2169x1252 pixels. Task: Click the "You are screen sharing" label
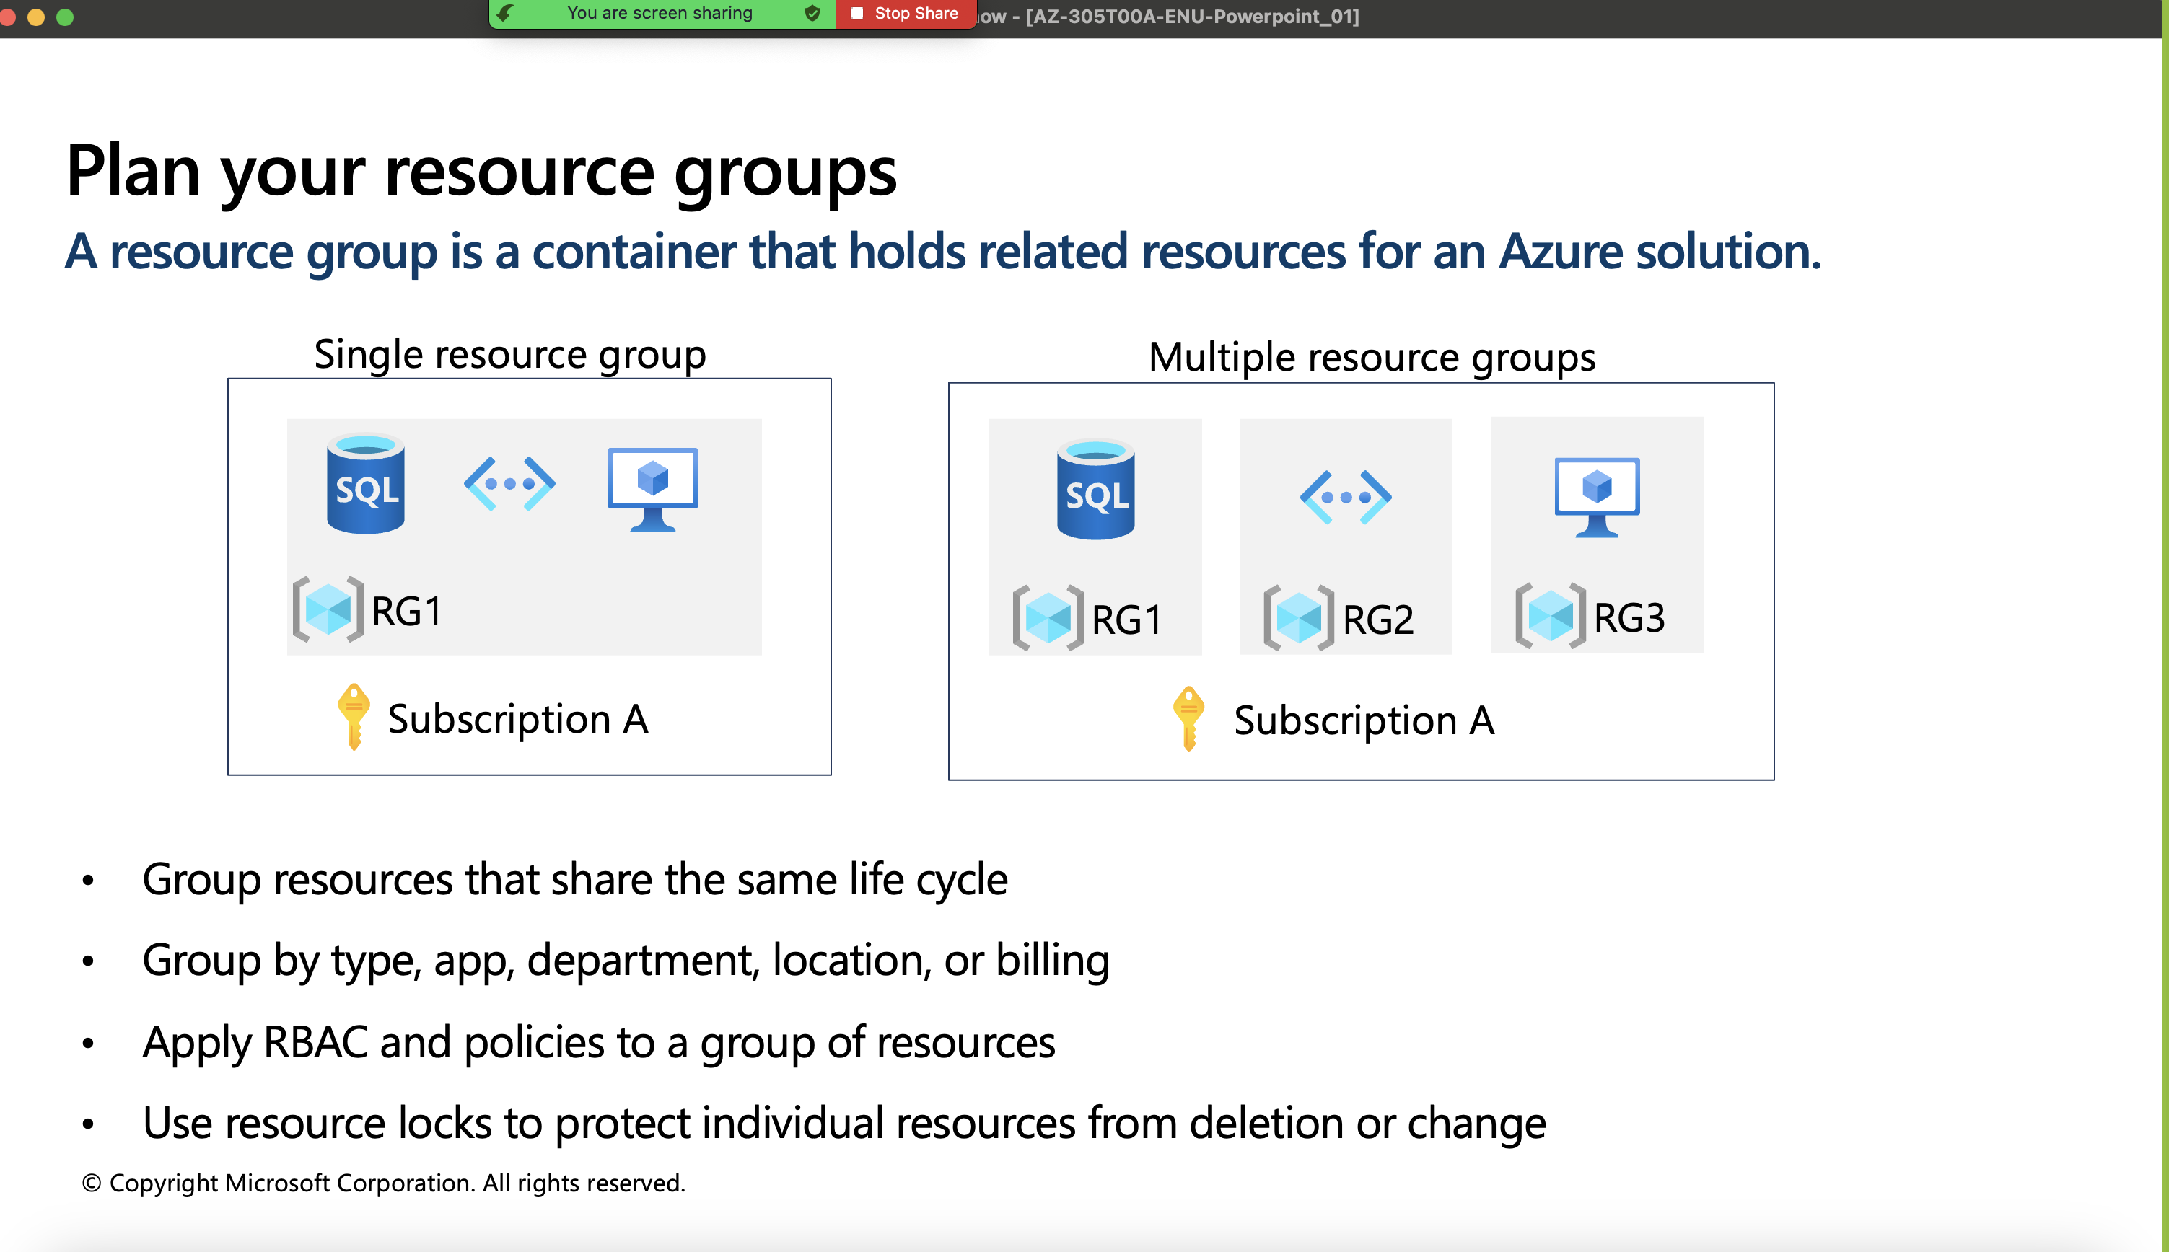659,14
